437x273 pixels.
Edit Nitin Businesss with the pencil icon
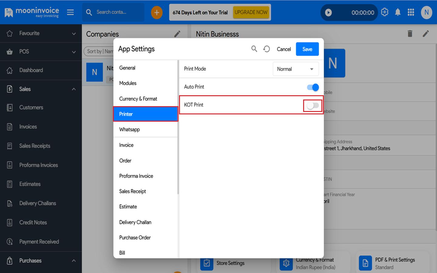[x=426, y=33]
